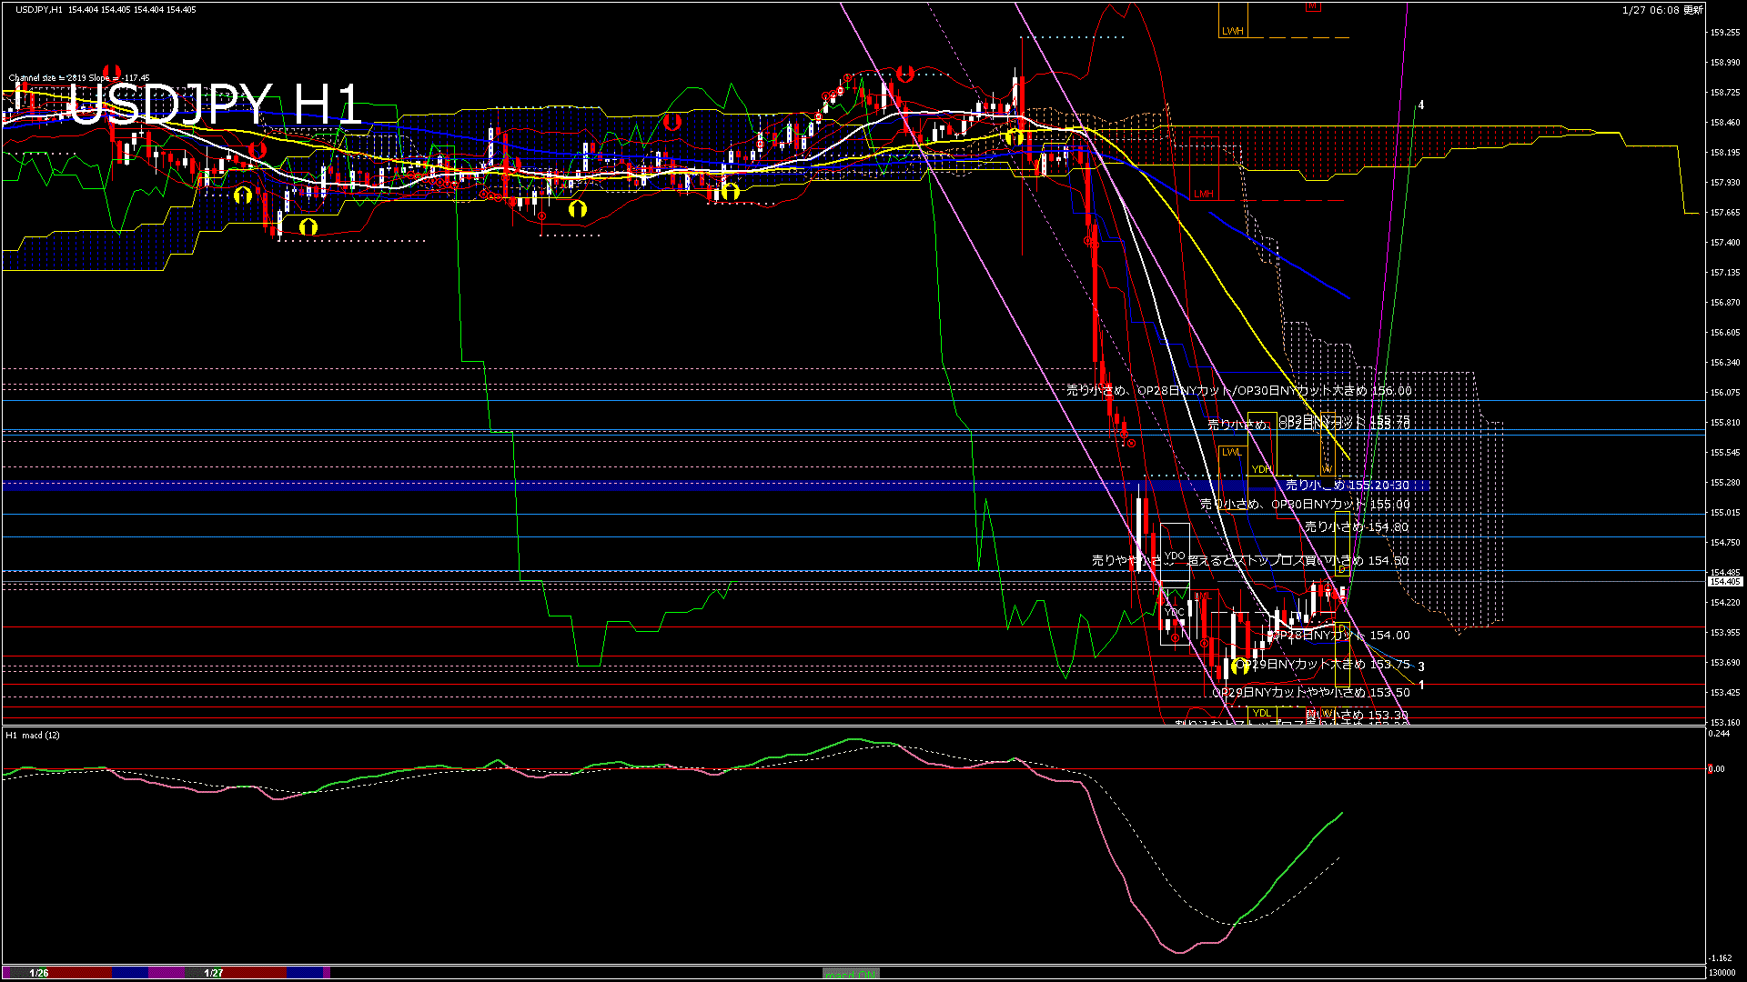Select the yellow circle marker near OP29日NYカット label
This screenshot has width=1747, height=982.
point(1240,666)
